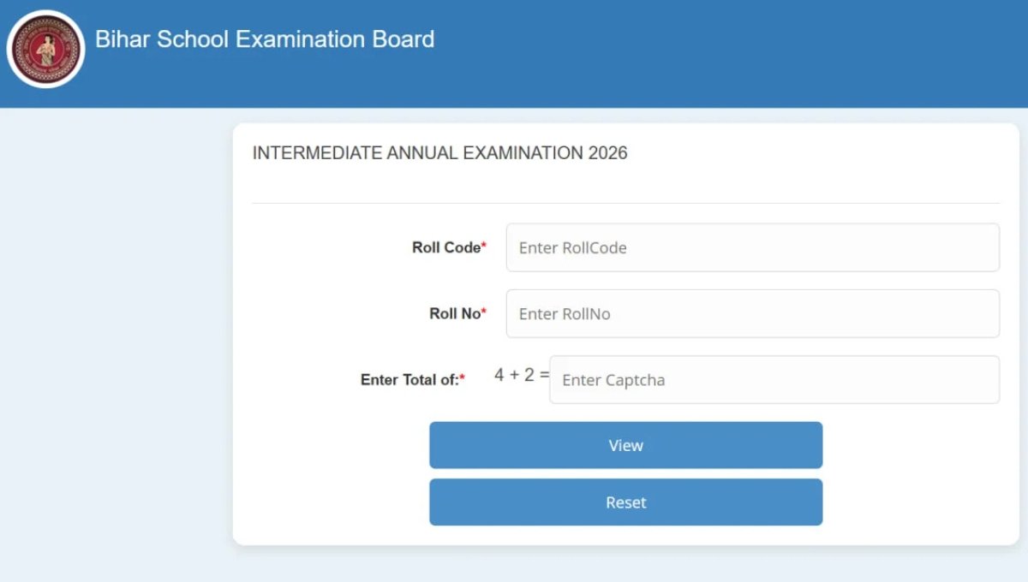Click the Enter Total of label
This screenshot has width=1028, height=582.
click(x=409, y=379)
